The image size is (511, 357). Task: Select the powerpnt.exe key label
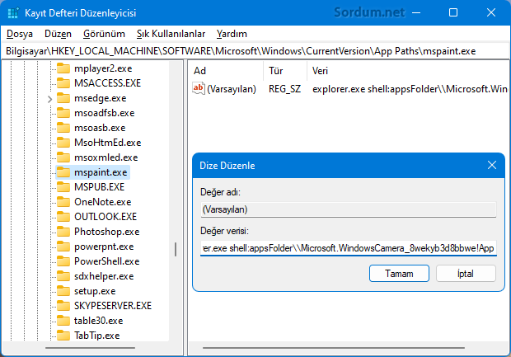click(104, 247)
